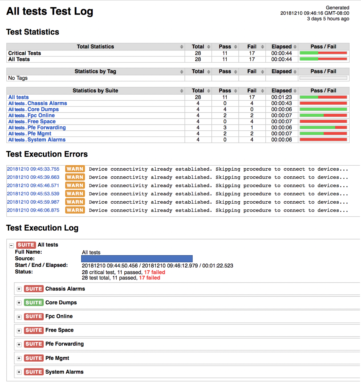Toggle sorting on the Total Statistics column
This screenshot has height=385, width=361.
point(182,46)
